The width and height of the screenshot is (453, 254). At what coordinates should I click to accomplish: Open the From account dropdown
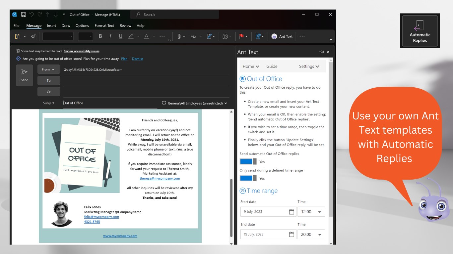tap(48, 69)
